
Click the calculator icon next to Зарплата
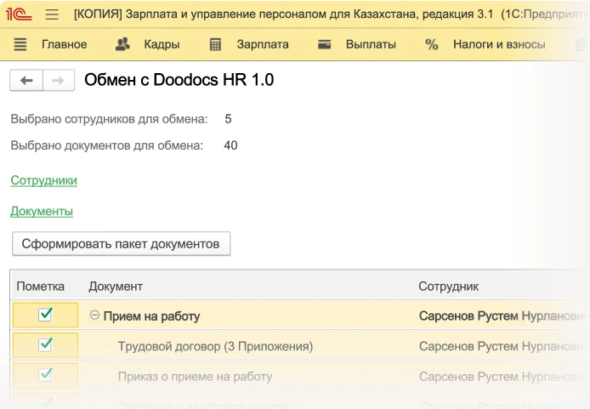coord(215,44)
